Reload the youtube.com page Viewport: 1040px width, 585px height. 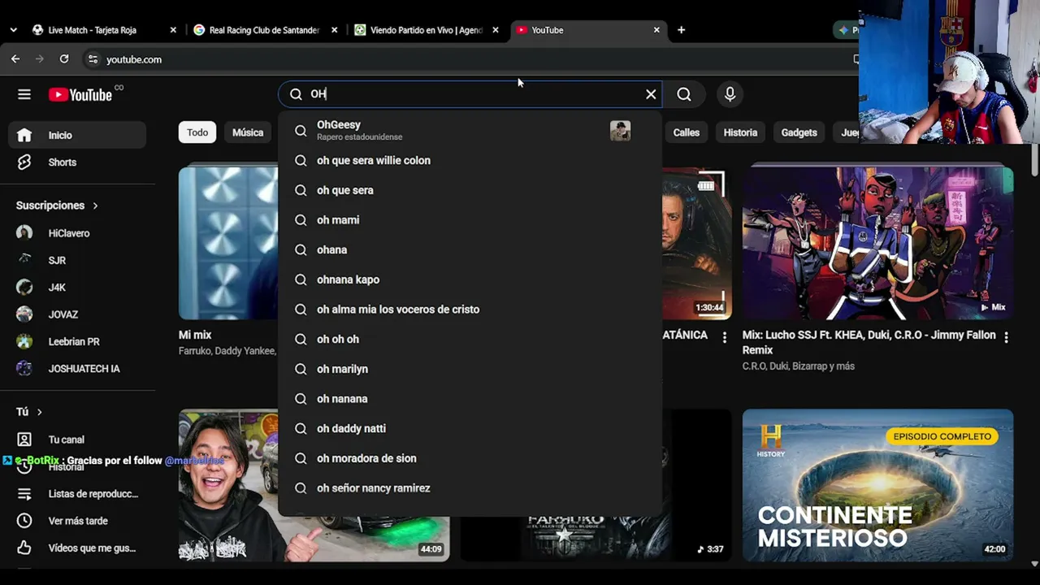[64, 59]
